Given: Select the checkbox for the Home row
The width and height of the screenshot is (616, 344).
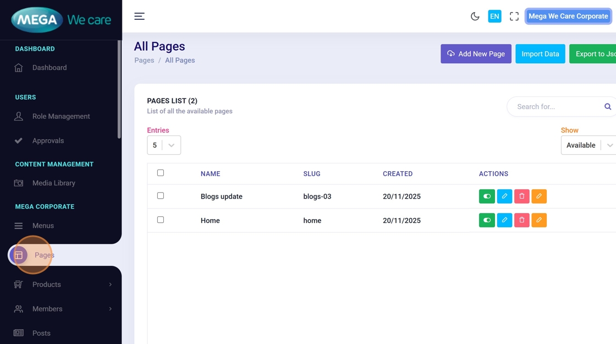Looking at the screenshot, I should (x=161, y=220).
